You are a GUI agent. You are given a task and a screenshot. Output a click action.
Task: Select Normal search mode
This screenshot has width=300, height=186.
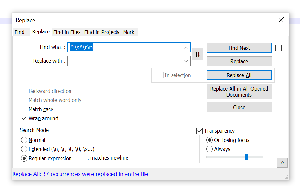coord(24,140)
